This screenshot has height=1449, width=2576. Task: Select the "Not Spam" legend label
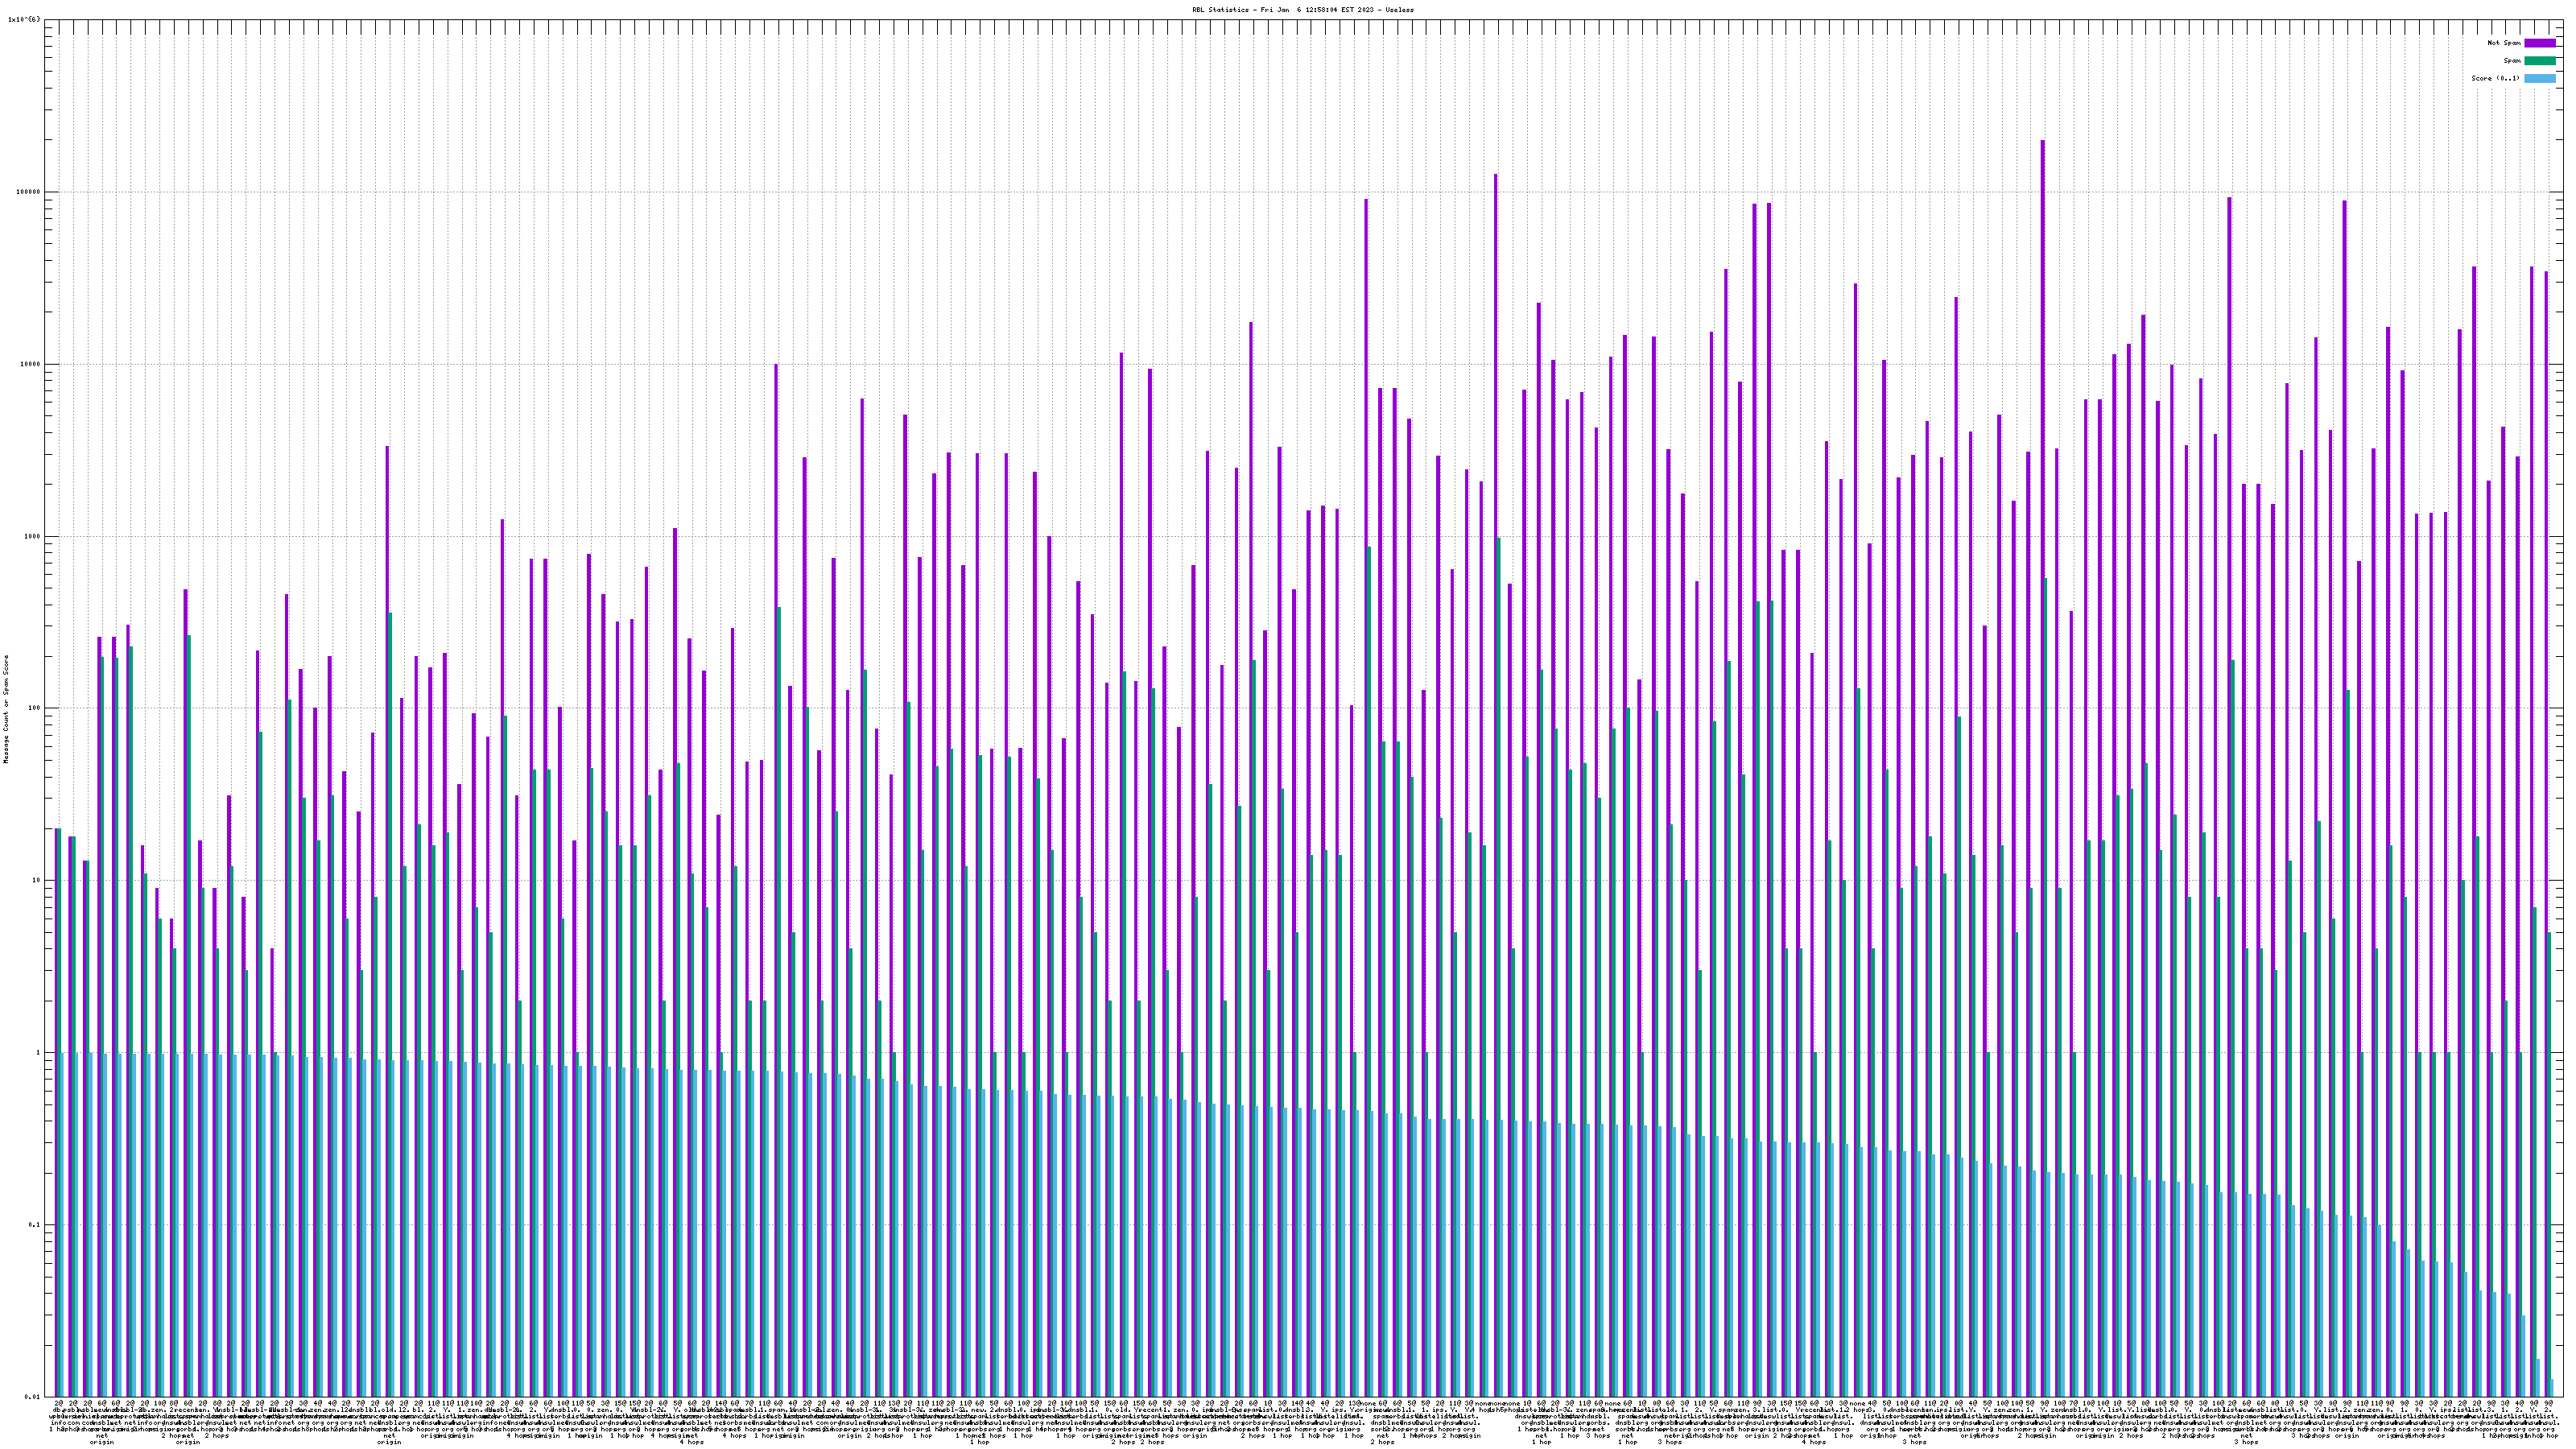[x=2504, y=43]
